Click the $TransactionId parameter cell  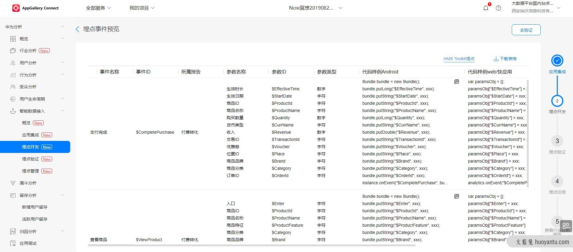click(286, 139)
